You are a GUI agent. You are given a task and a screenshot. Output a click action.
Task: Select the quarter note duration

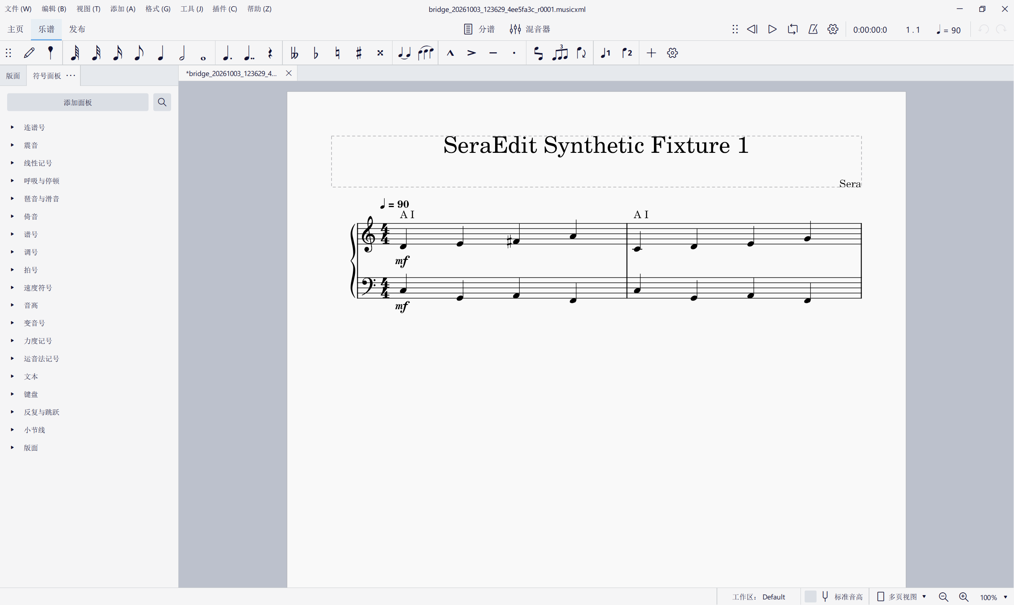coord(161,53)
